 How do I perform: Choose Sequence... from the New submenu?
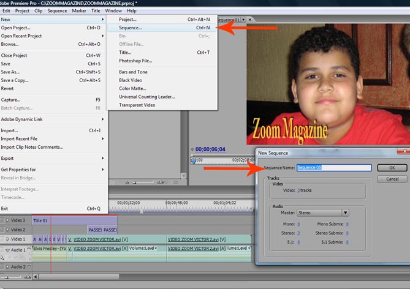130,28
